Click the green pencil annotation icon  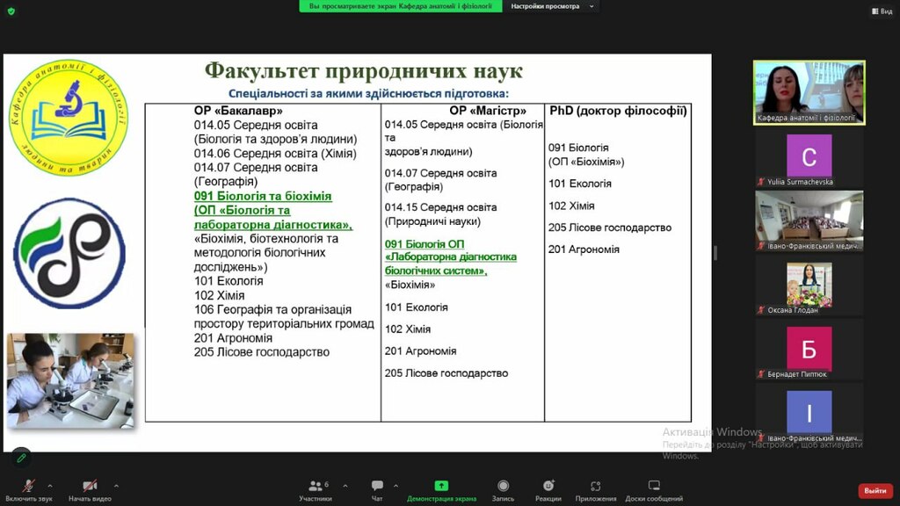(21, 458)
